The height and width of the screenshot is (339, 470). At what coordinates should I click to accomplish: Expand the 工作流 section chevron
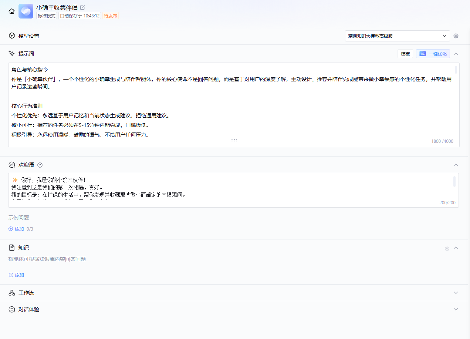[x=456, y=293]
